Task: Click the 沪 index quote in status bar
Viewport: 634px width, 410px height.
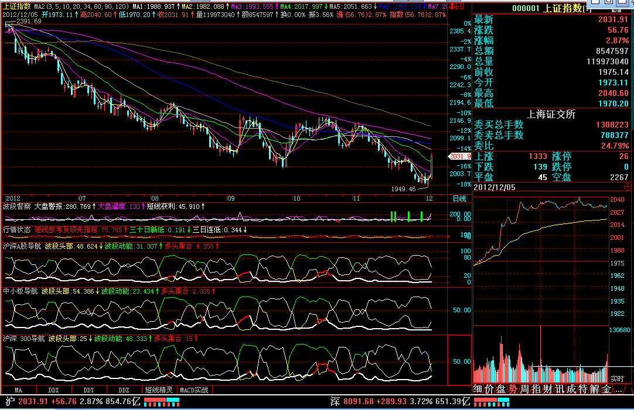Action: 72,402
